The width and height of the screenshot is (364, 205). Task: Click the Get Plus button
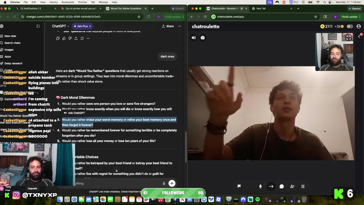(x=81, y=26)
